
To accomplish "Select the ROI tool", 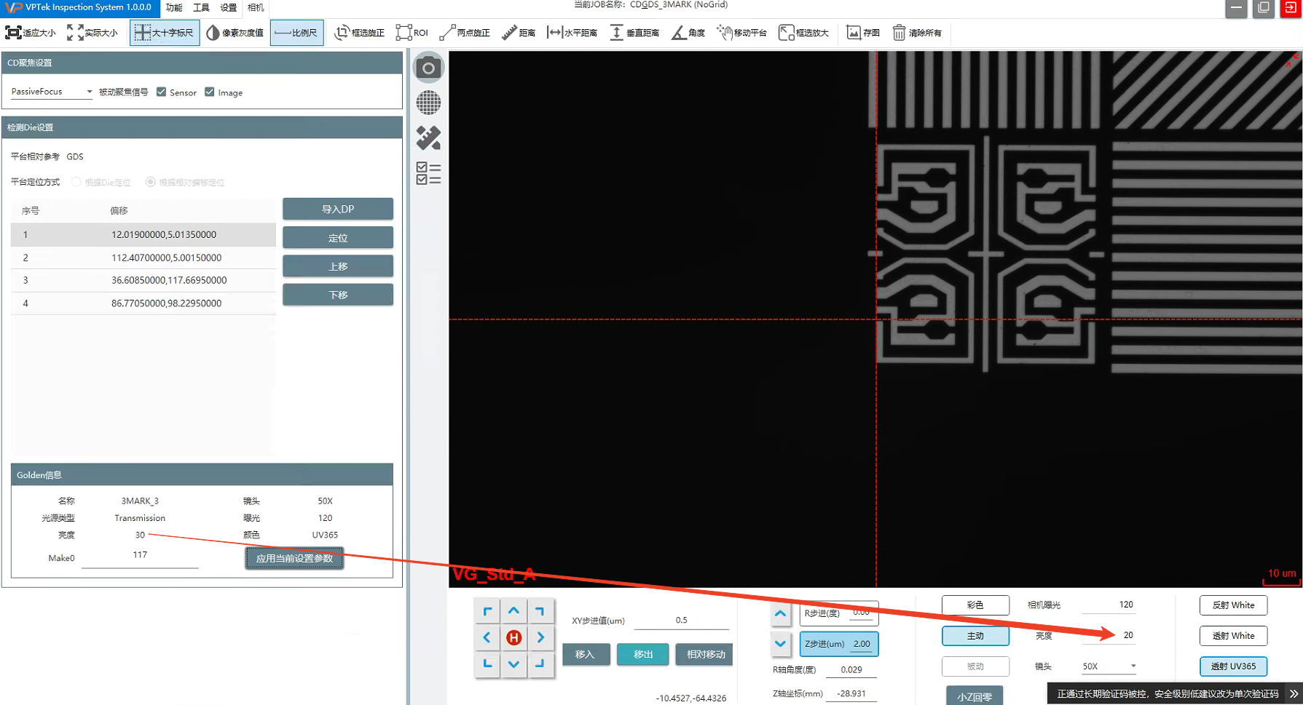I will click(412, 33).
